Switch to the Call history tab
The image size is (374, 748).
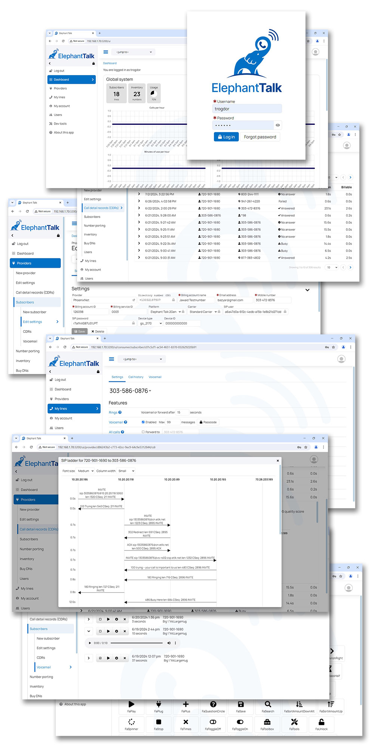pos(136,377)
